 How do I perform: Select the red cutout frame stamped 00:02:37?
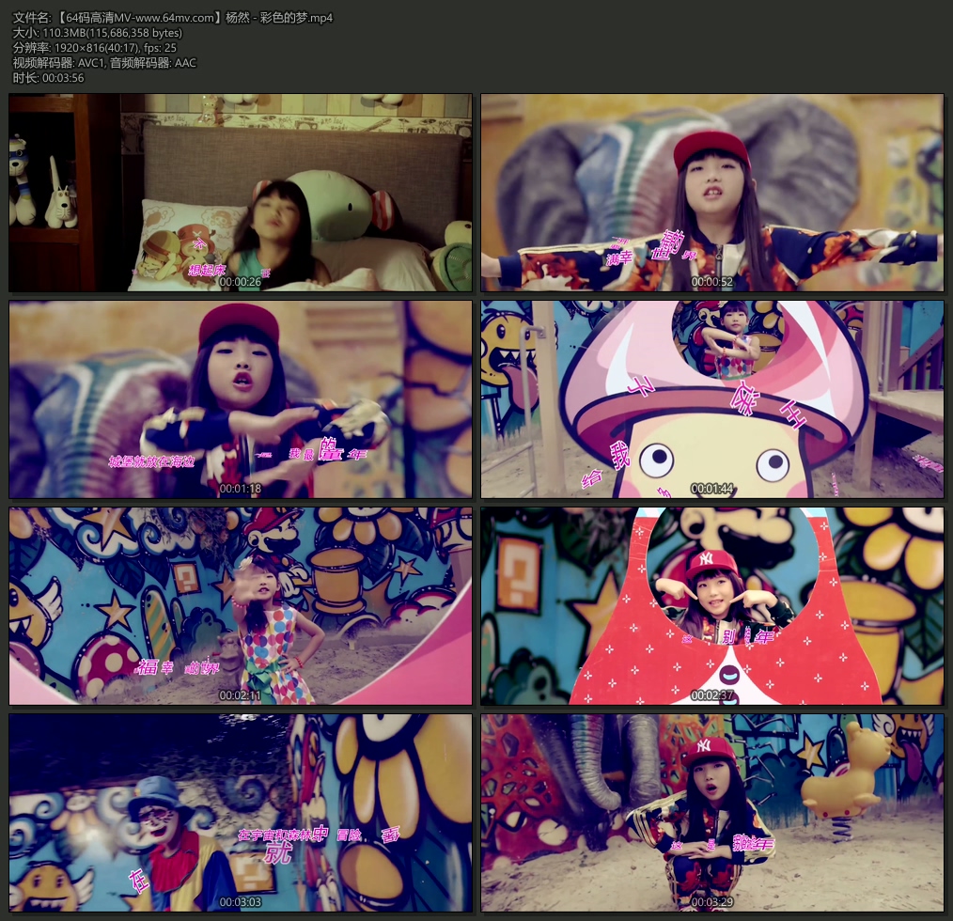point(712,606)
